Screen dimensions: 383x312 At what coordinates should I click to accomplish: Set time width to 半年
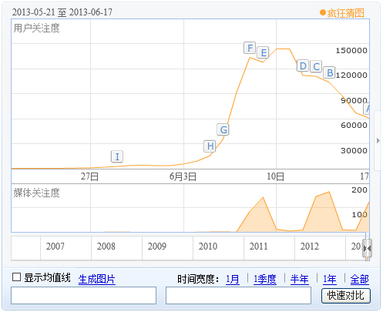pos(300,279)
